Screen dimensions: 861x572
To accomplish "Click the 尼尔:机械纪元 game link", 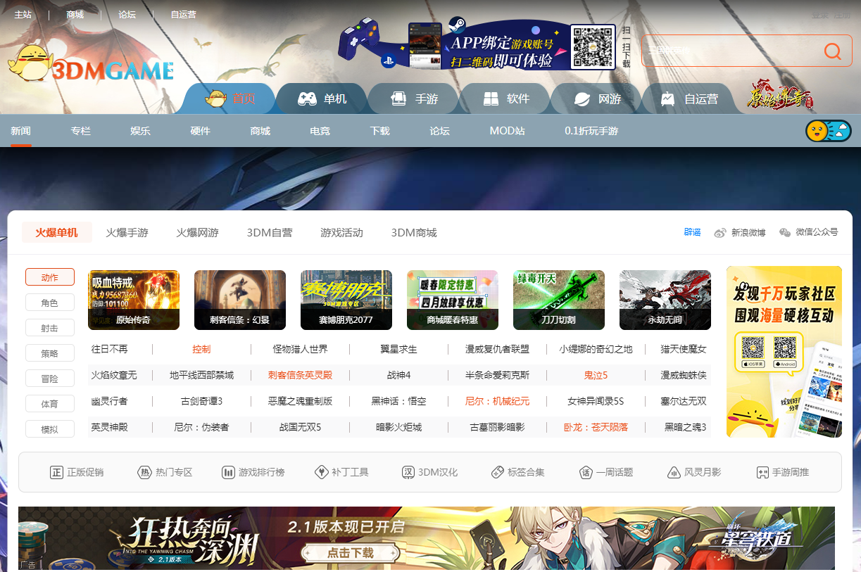I will (497, 401).
